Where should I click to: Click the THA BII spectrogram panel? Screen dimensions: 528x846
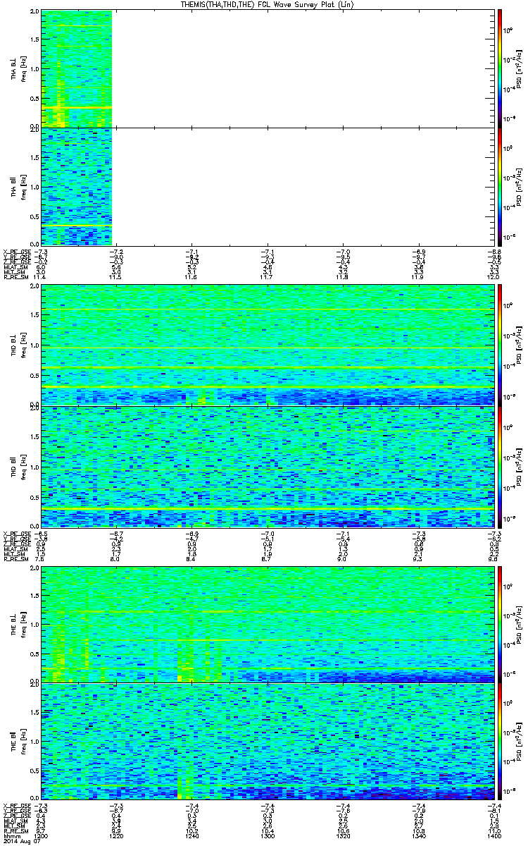267,186
